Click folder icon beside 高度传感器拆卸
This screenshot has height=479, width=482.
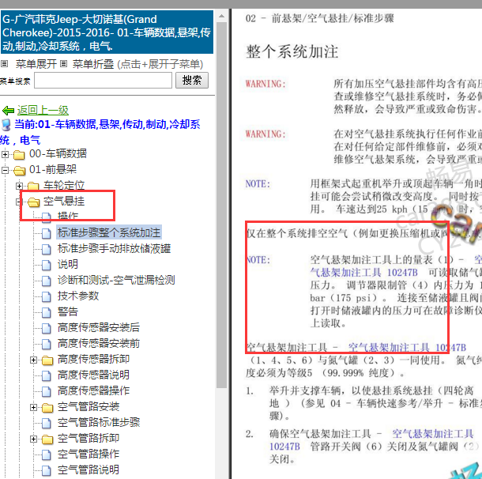[47, 360]
